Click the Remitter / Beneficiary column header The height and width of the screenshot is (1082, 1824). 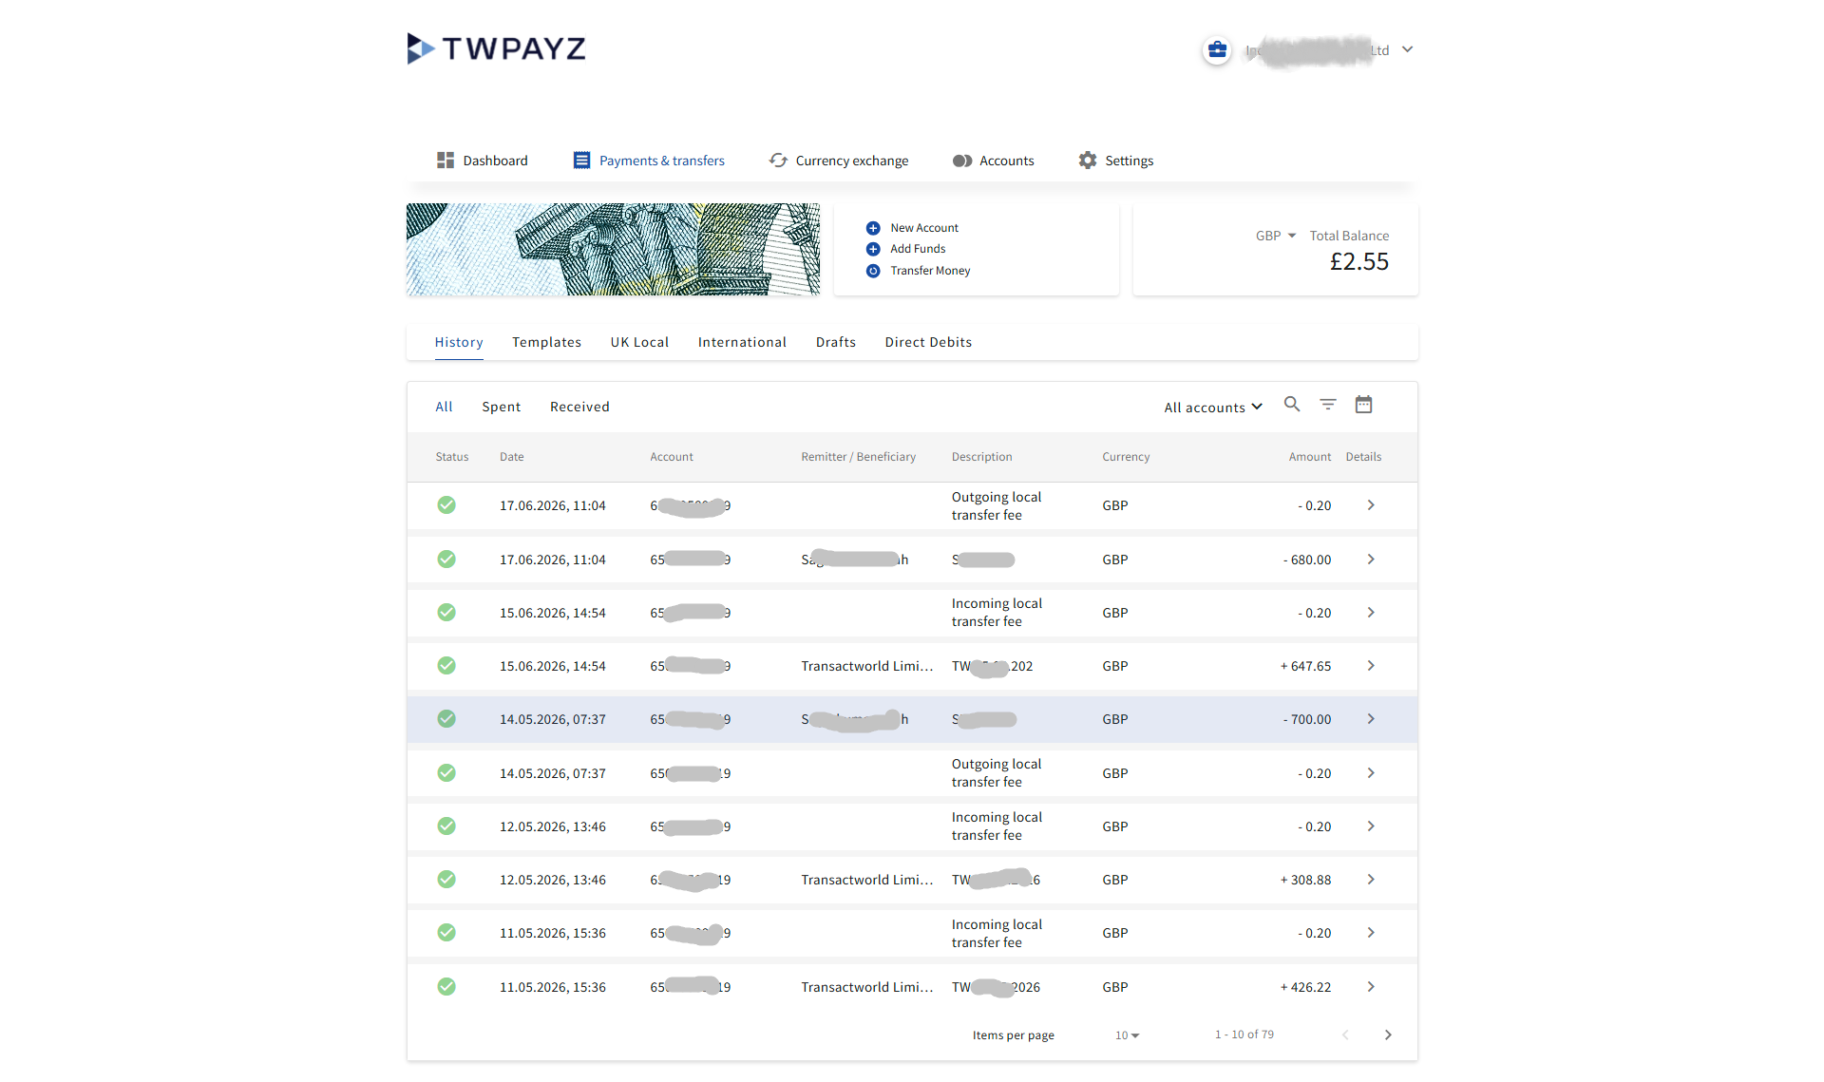(x=859, y=457)
